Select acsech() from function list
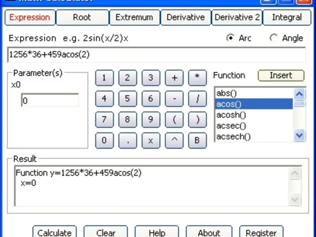316x237 pixels. [x=254, y=137]
